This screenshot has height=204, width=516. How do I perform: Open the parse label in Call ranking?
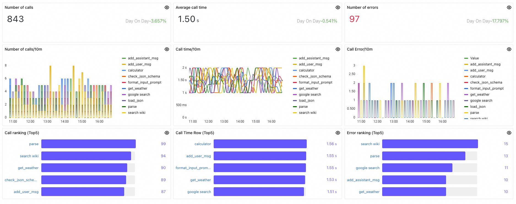(x=34, y=144)
